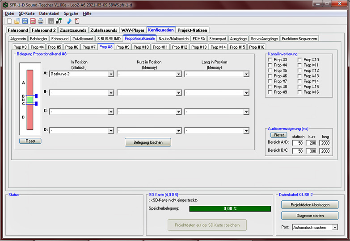The height and width of the screenshot is (241, 350).
Task: Click Diagnose starten button
Action: click(x=310, y=216)
